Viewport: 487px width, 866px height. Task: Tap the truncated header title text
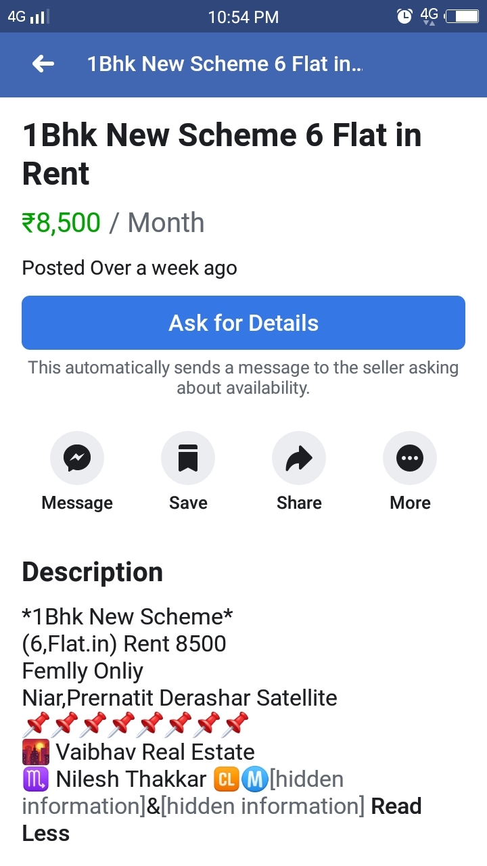[225, 64]
